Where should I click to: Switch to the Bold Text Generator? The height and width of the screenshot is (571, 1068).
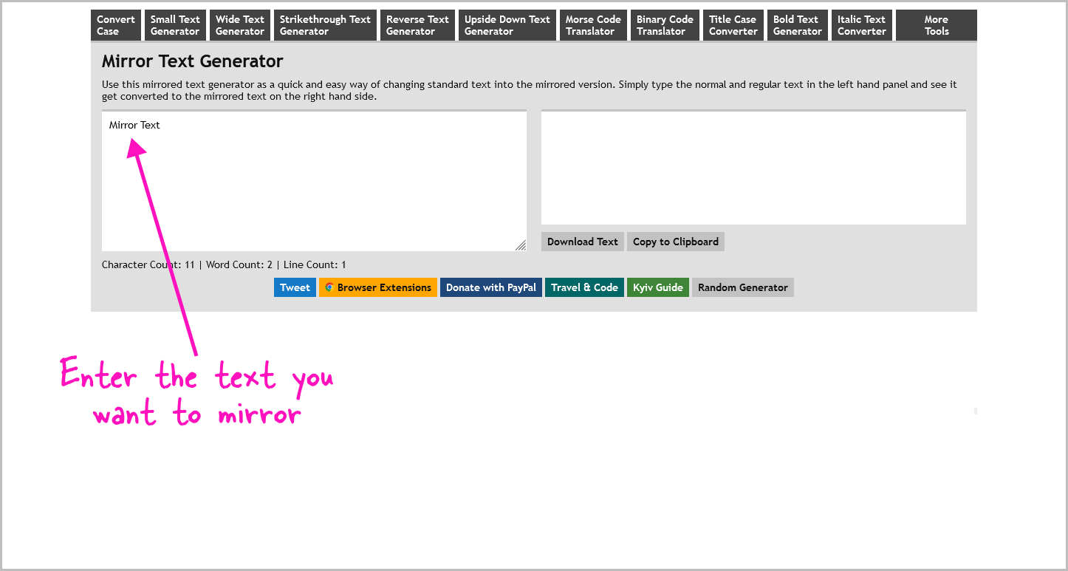(x=797, y=24)
